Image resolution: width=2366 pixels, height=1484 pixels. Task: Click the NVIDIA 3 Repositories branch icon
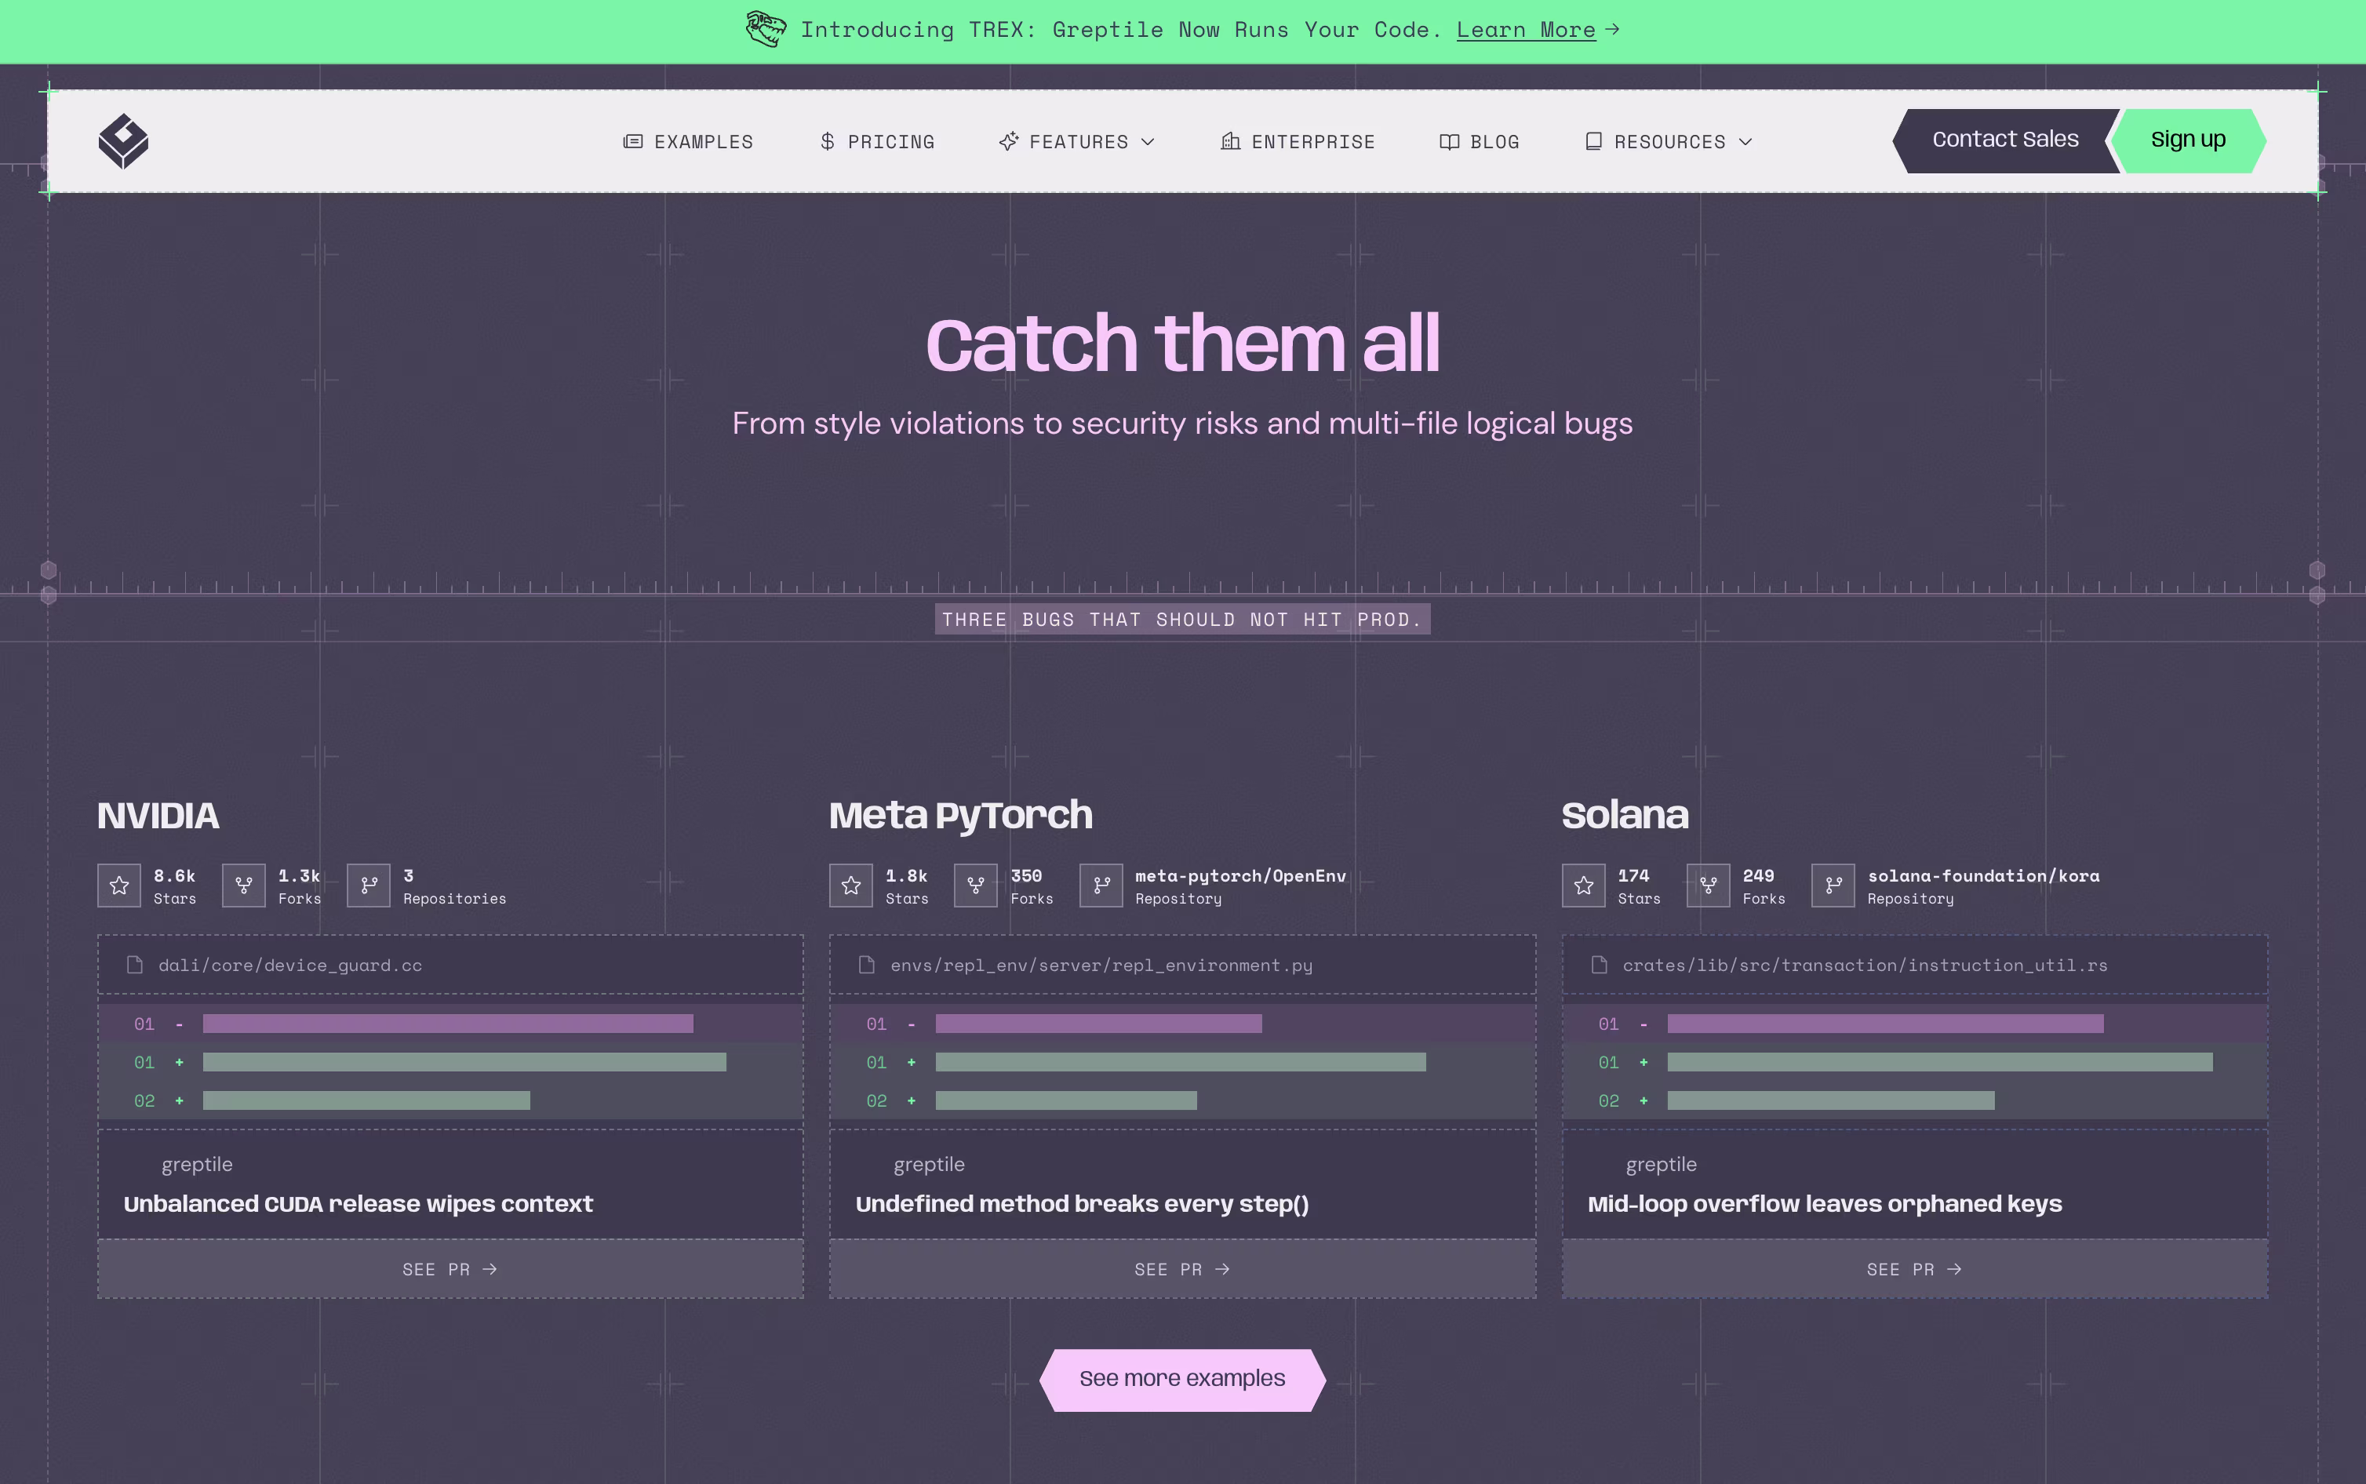(x=369, y=886)
